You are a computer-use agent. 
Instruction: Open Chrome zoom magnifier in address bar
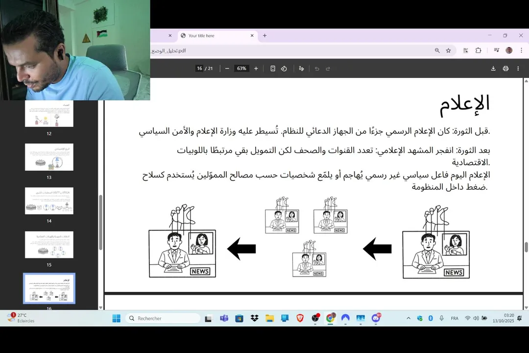(437, 50)
